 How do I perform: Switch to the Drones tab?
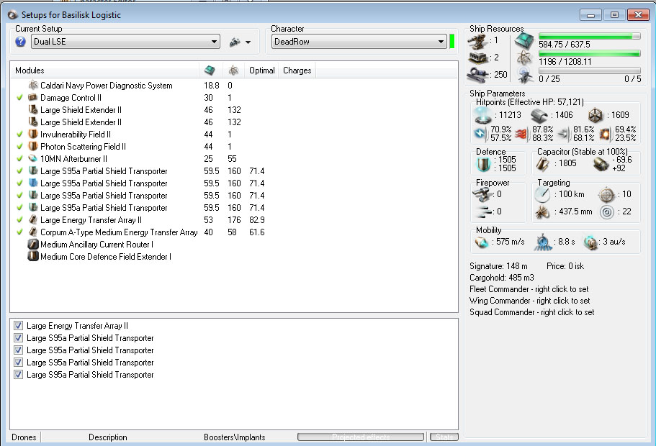(24, 437)
